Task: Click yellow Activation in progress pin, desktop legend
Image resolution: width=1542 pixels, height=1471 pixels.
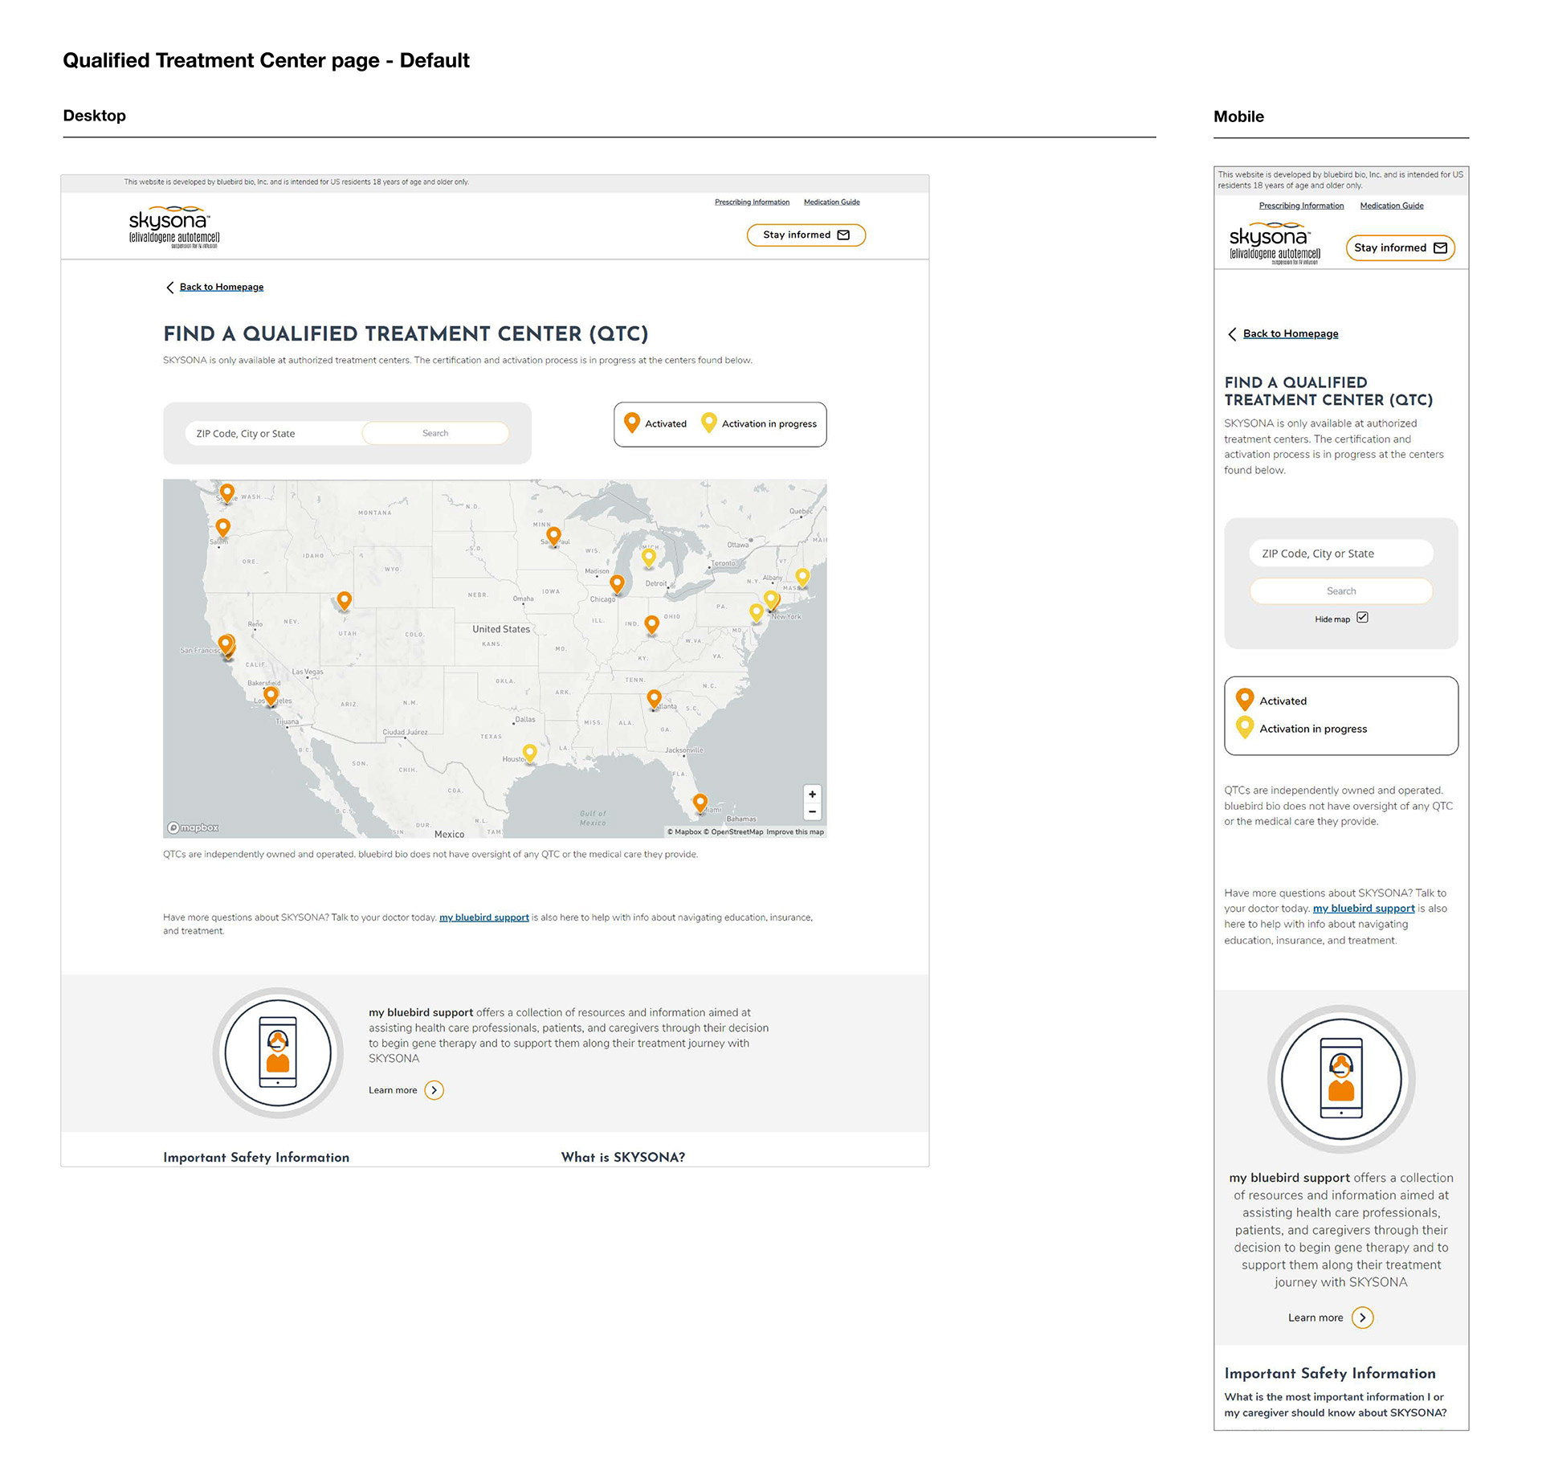Action: pyautogui.click(x=708, y=423)
